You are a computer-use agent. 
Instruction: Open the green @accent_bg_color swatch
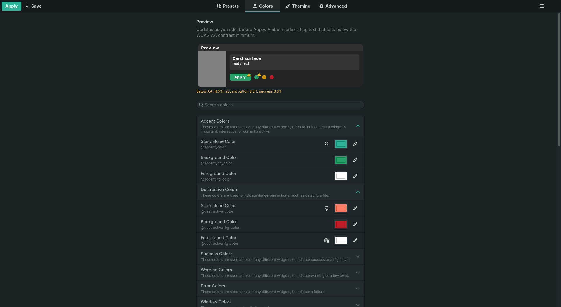(x=341, y=160)
